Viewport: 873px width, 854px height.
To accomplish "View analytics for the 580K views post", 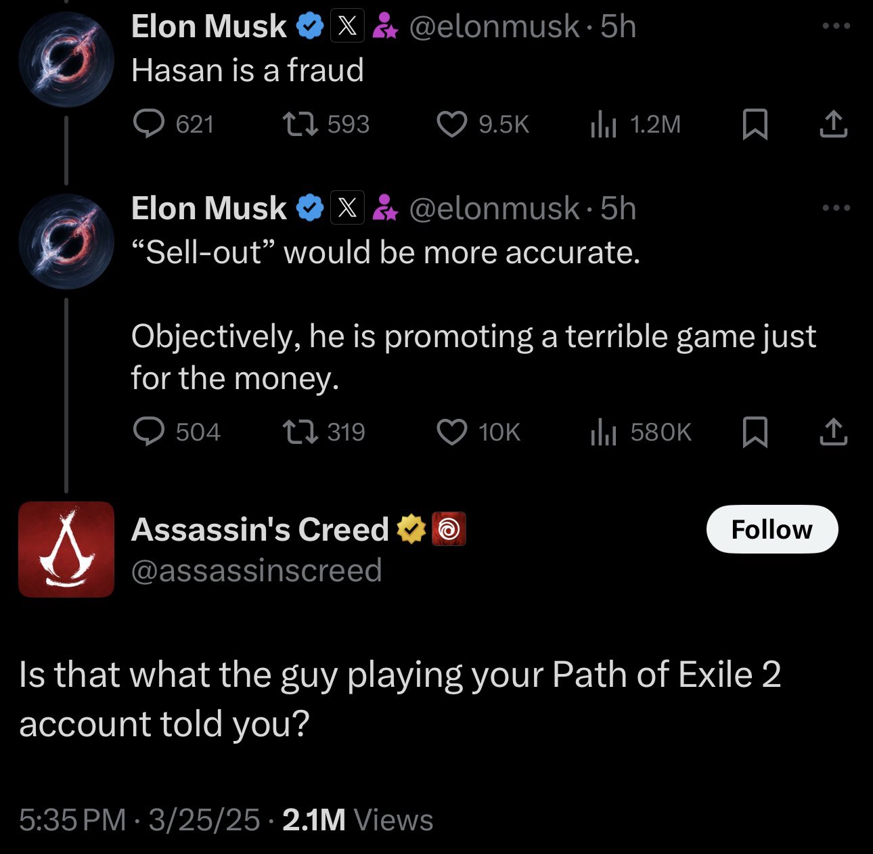I will pyautogui.click(x=603, y=432).
